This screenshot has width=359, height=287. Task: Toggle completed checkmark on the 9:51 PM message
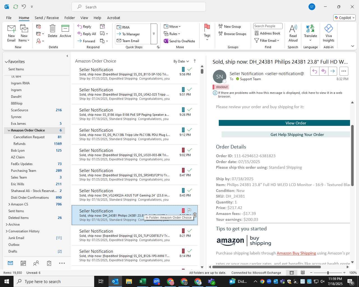[190, 89]
